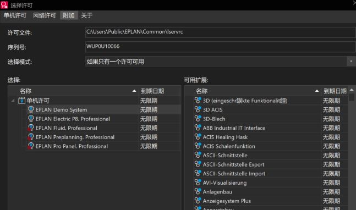
Task: Click the 可用扩展 scrollbar thumb
Action: tap(352, 97)
